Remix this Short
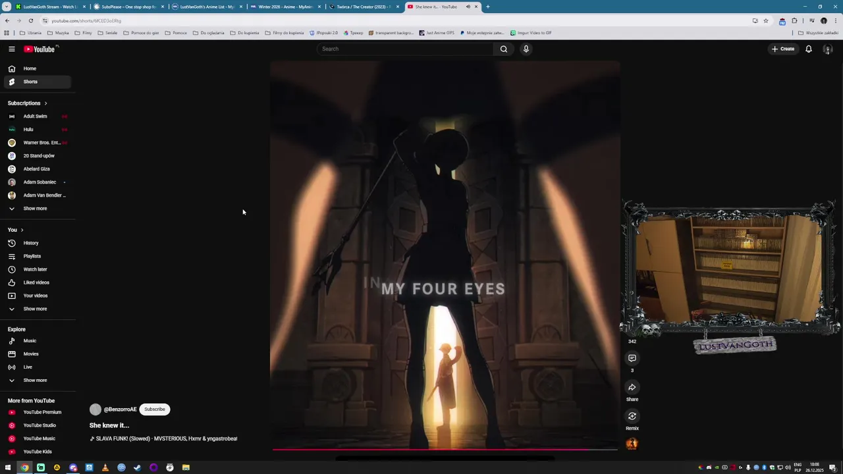The image size is (843, 474). pos(632,416)
